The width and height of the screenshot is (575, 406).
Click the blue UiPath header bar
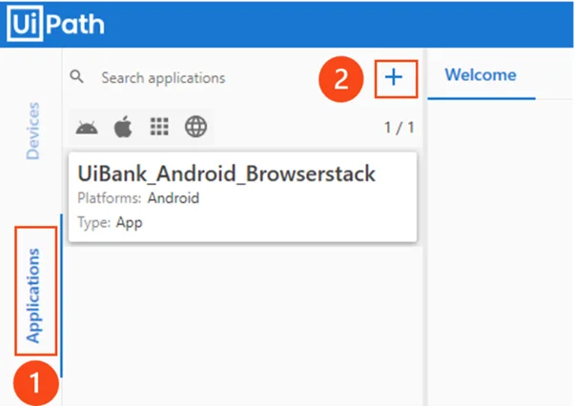point(334,23)
